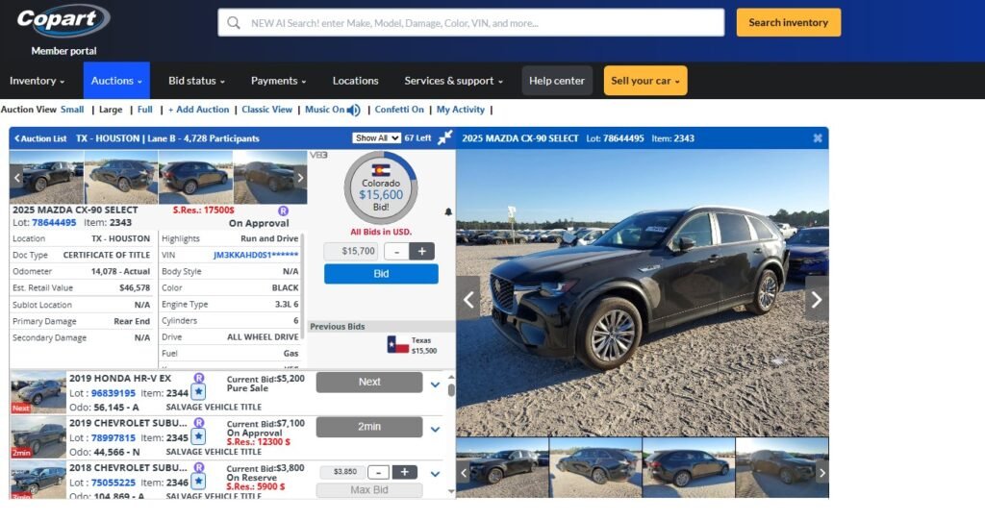Open the Inventory menu
The height and width of the screenshot is (521, 985).
(38, 81)
